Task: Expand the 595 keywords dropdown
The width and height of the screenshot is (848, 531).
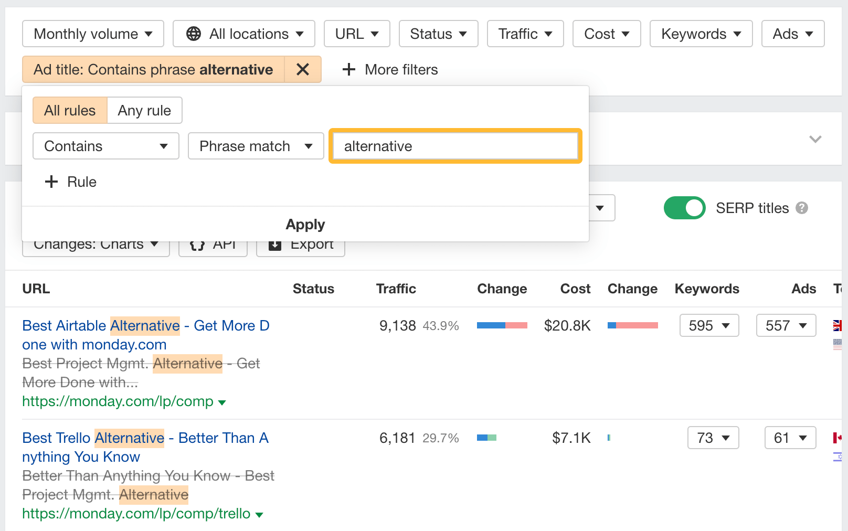Action: coord(709,325)
